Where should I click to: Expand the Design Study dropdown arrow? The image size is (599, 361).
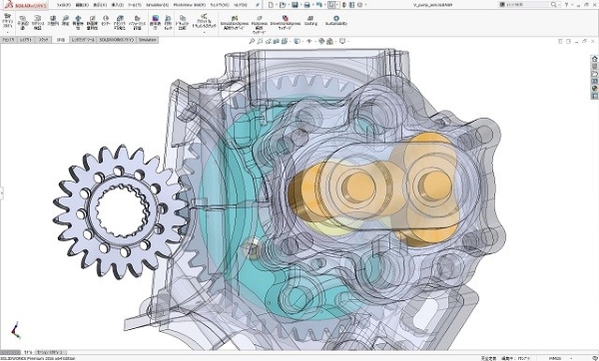coord(8,33)
